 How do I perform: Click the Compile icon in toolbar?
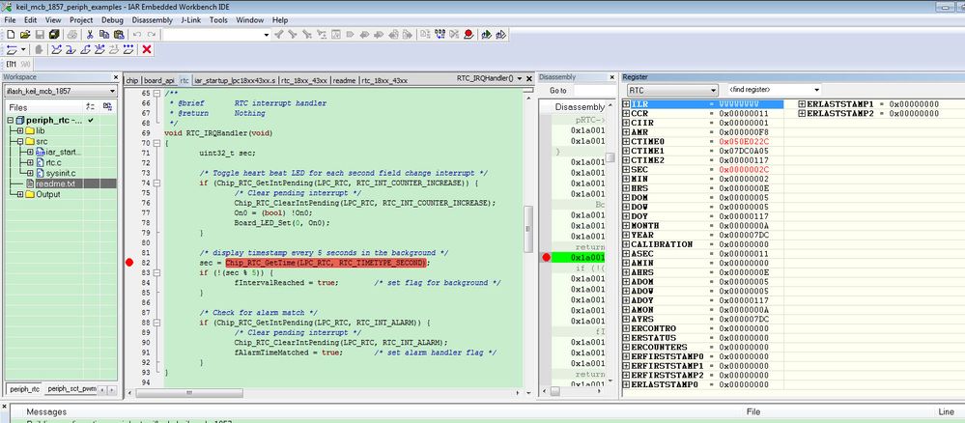[x=425, y=35]
